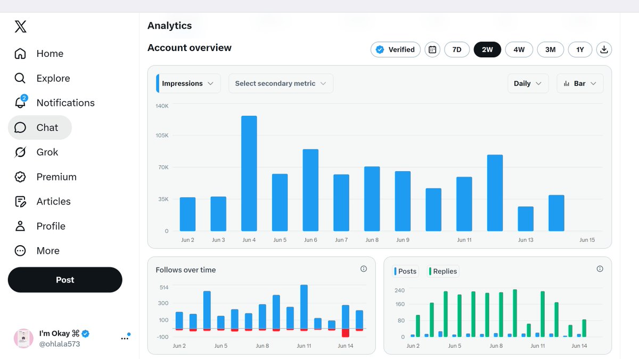Toggle the Posts series in legend
This screenshot has width=639, height=359.
point(406,271)
